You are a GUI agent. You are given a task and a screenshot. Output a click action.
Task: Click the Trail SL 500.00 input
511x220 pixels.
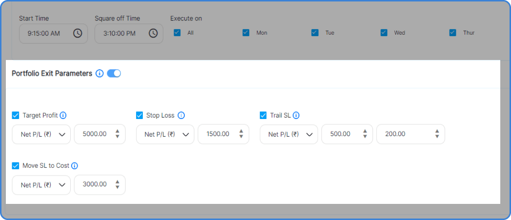(347, 134)
